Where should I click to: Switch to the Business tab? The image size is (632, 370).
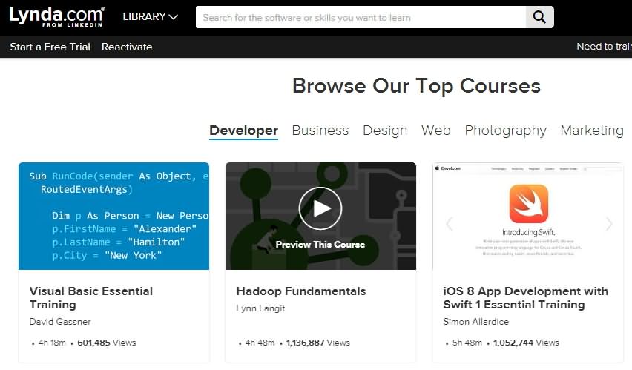[x=320, y=131]
